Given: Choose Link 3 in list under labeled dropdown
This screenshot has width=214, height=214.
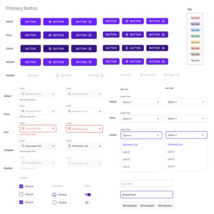Looking at the screenshot, I should pyautogui.click(x=126, y=159).
